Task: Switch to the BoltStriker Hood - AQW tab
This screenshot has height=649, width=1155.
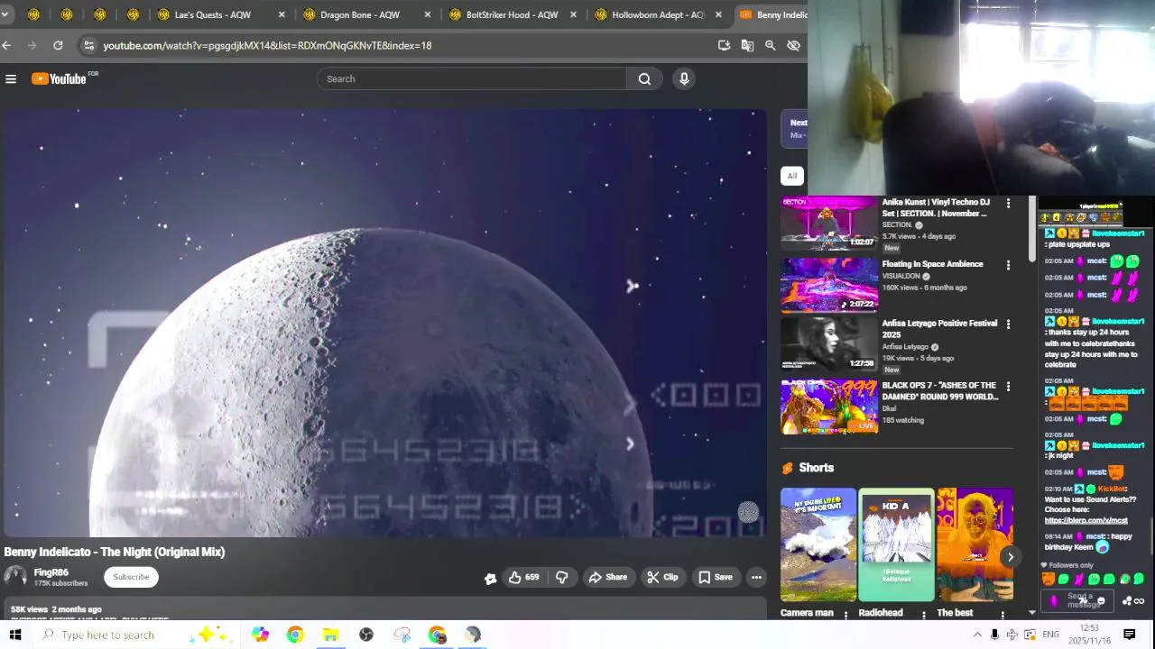Action: click(512, 14)
